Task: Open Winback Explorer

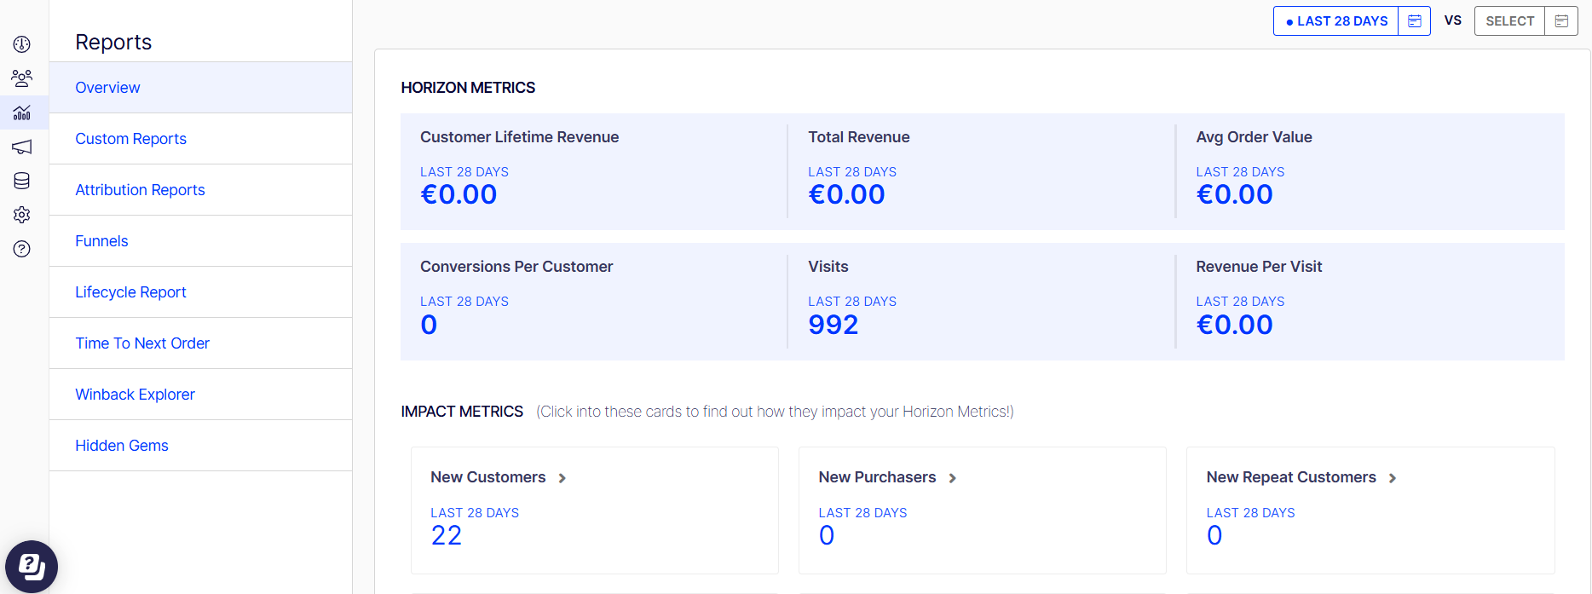Action: click(201, 395)
